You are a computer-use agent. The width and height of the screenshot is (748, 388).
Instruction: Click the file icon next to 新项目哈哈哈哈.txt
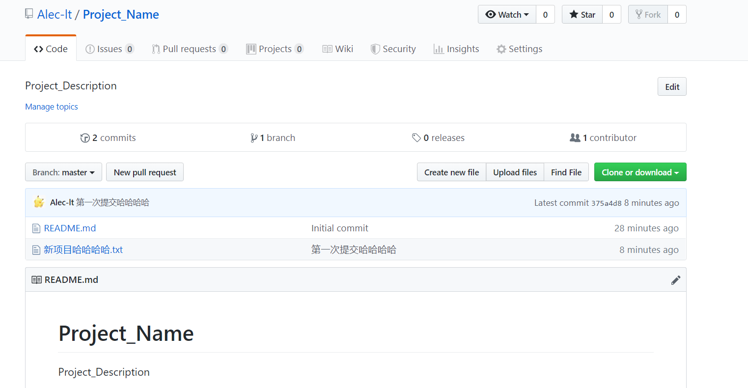pos(36,250)
